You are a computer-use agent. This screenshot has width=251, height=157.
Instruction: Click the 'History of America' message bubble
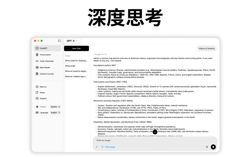207,48
